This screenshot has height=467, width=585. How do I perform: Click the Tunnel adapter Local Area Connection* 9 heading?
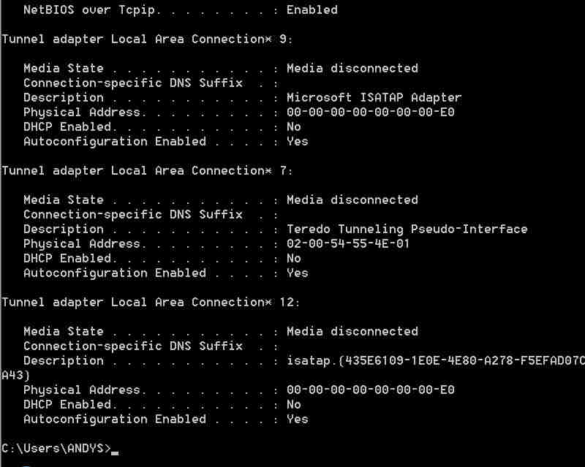pyautogui.click(x=147, y=39)
